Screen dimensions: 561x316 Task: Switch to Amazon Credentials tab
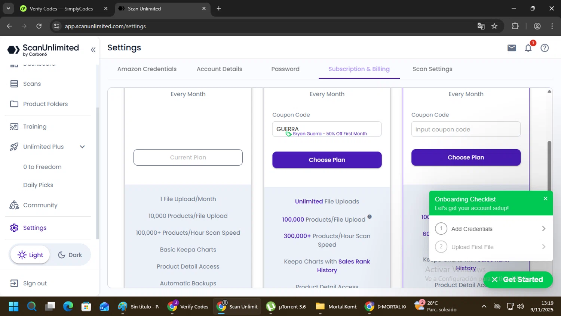coord(147,69)
